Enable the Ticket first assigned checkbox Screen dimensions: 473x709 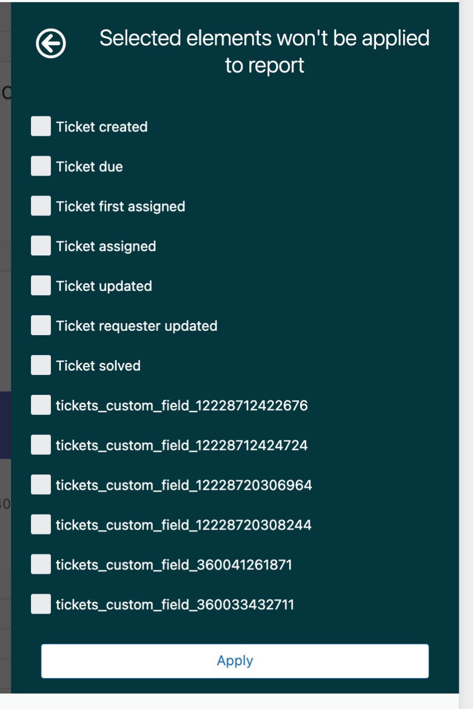coord(41,206)
